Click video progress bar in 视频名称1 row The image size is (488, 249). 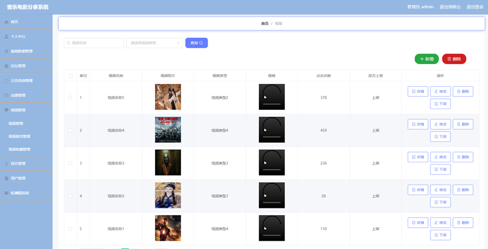(271, 235)
